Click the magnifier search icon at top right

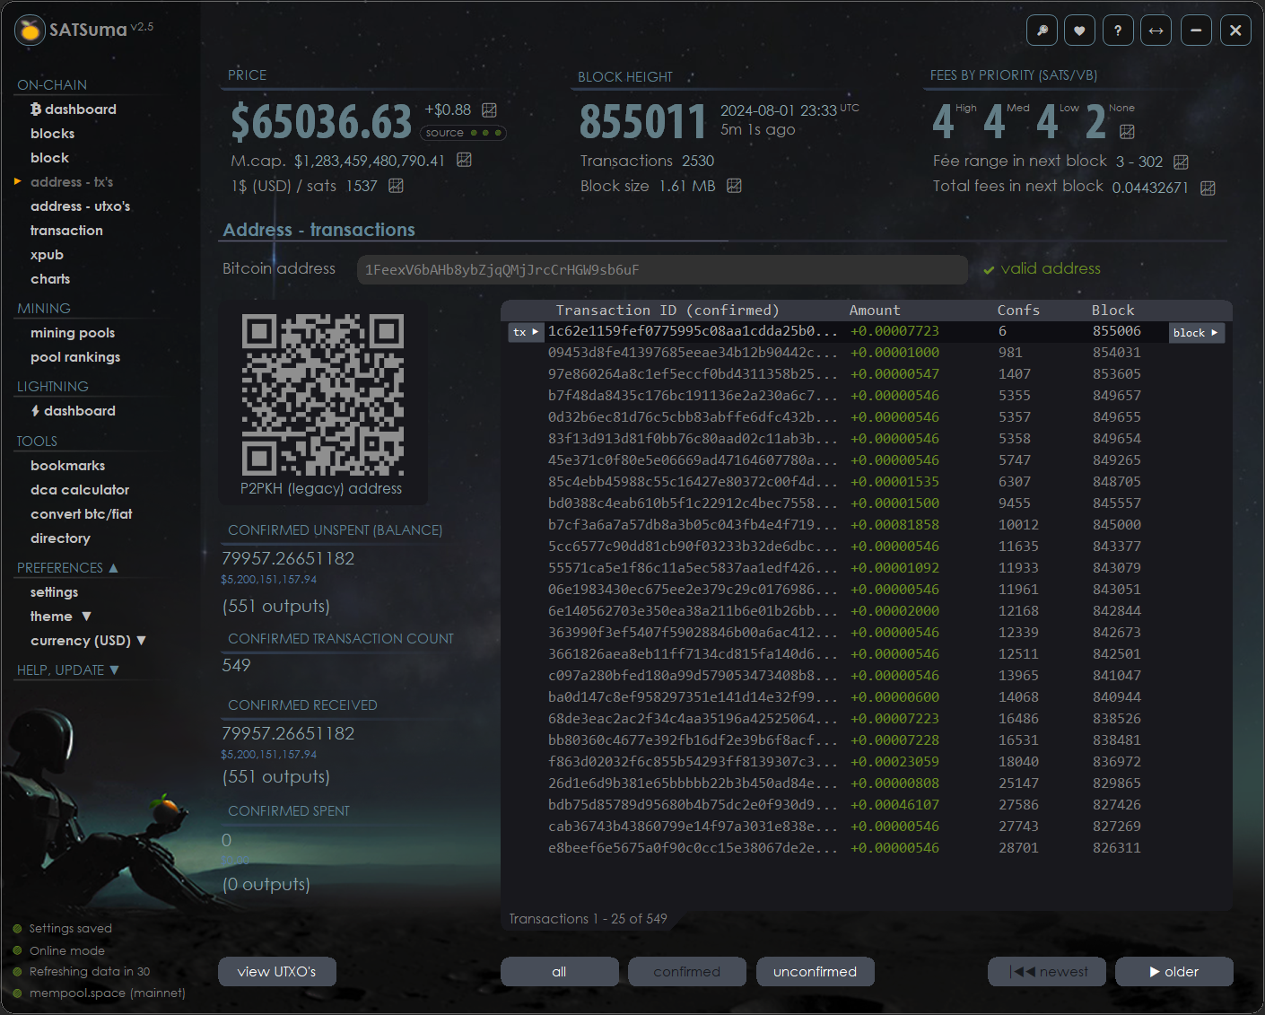click(1042, 31)
